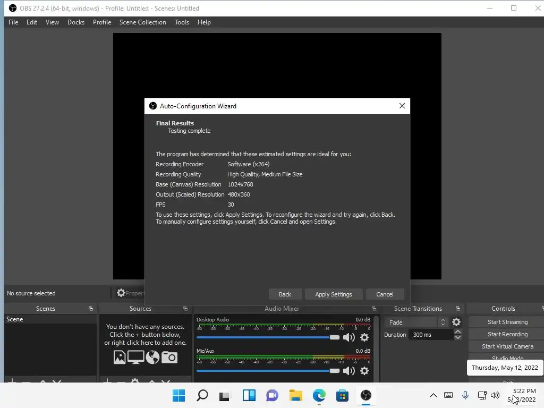Open Windows Search from taskbar
The width and height of the screenshot is (544, 408).
202,395
